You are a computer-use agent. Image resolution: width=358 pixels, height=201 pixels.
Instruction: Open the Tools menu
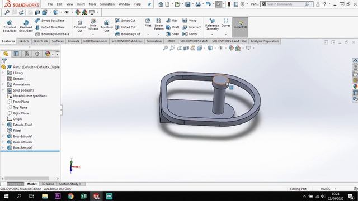tap(92, 4)
